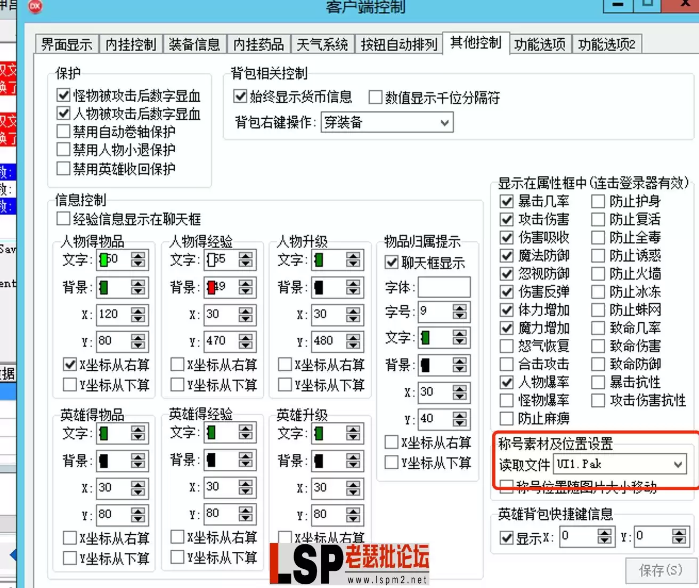Enable 禁用自动卷轴保护
The image size is (699, 588).
(x=63, y=132)
